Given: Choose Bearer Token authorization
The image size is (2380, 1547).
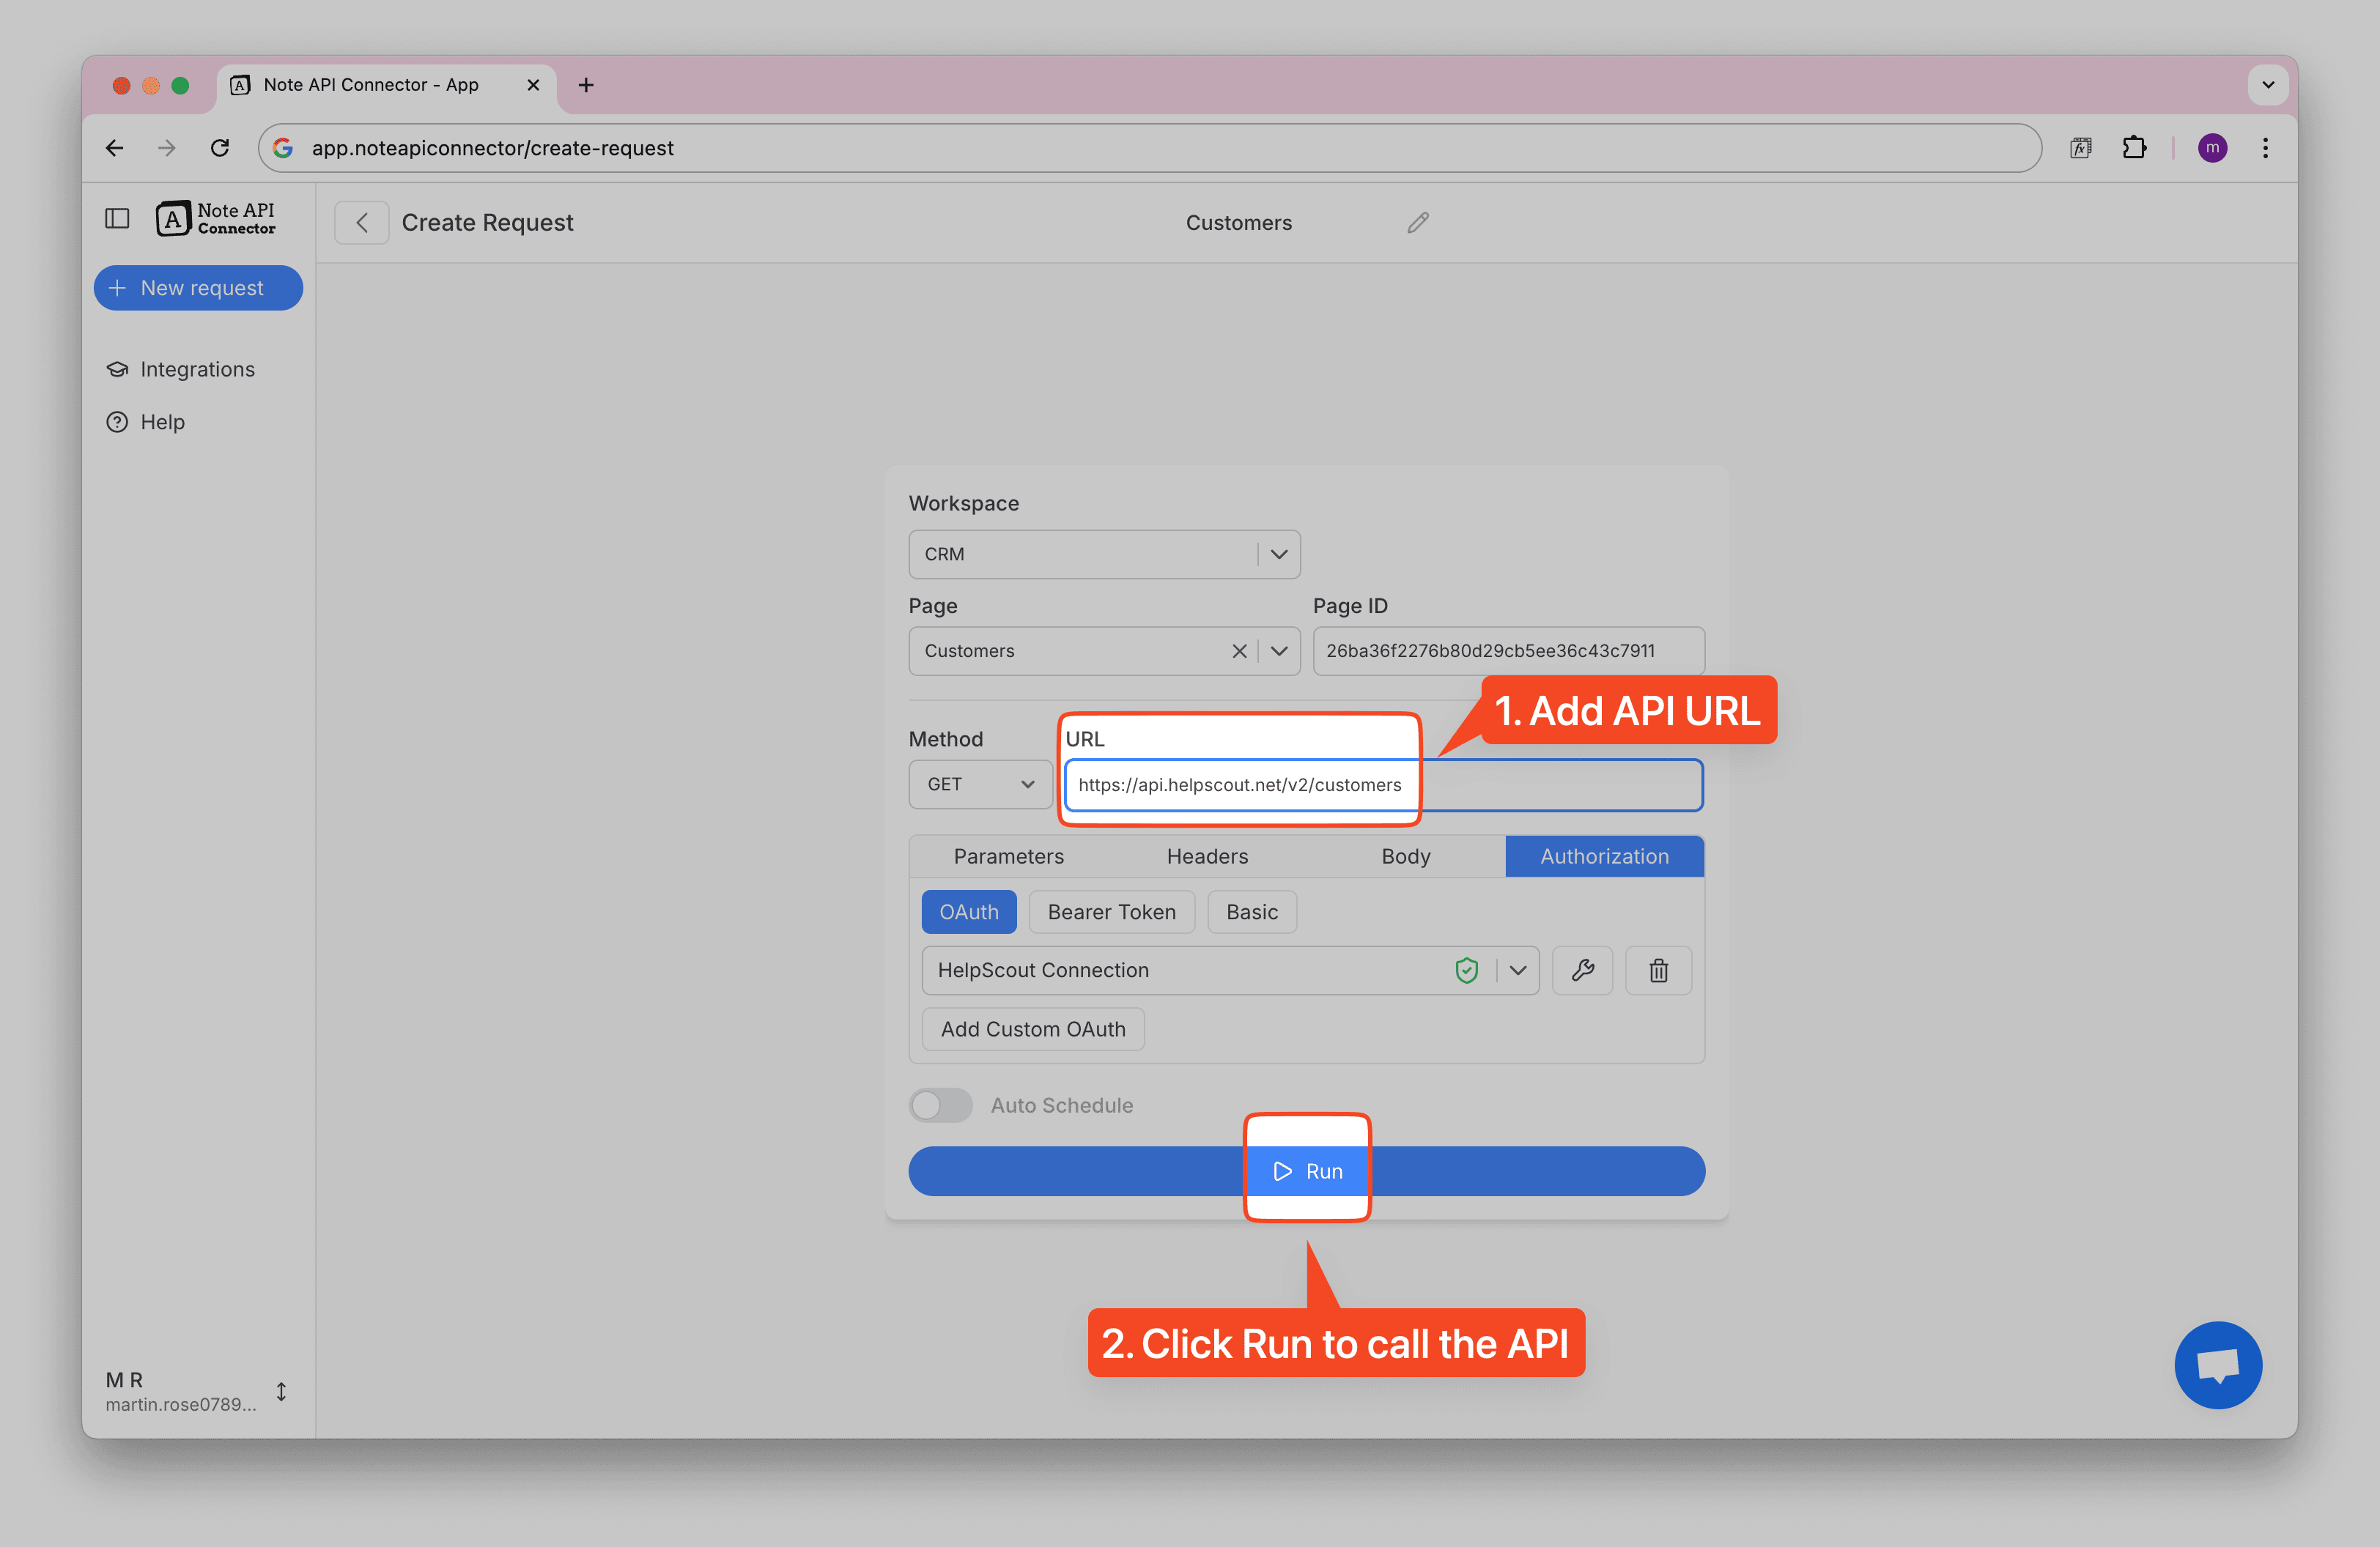Looking at the screenshot, I should click(1111, 911).
